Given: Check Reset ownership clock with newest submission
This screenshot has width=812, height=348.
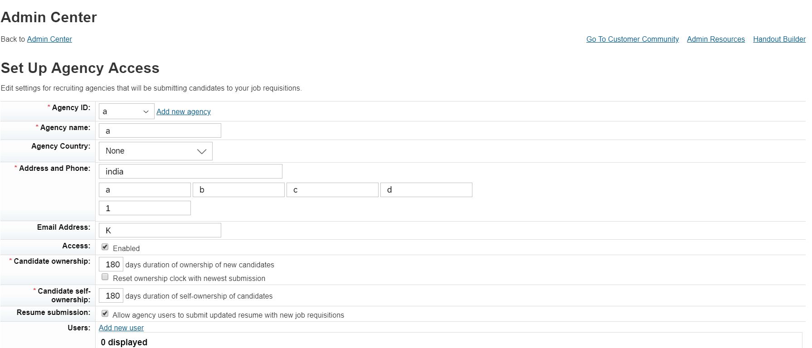Looking at the screenshot, I should pyautogui.click(x=105, y=277).
